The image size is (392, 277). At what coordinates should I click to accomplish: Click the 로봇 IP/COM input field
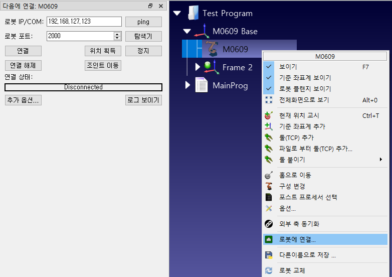click(x=84, y=22)
